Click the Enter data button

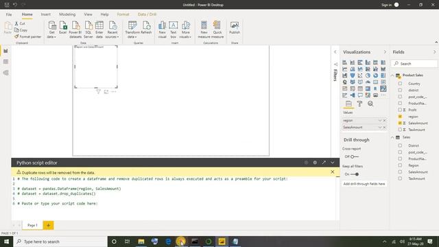click(x=99, y=30)
